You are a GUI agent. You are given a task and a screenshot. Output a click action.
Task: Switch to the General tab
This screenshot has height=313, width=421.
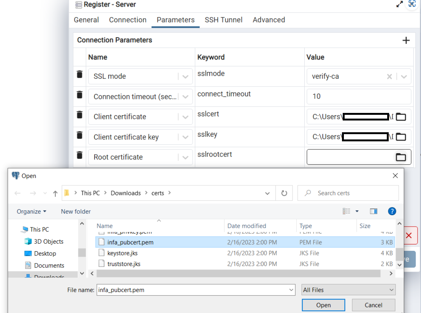pos(86,20)
